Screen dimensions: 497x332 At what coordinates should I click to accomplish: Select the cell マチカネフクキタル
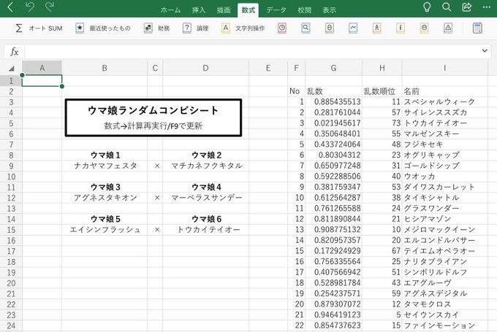pos(205,166)
